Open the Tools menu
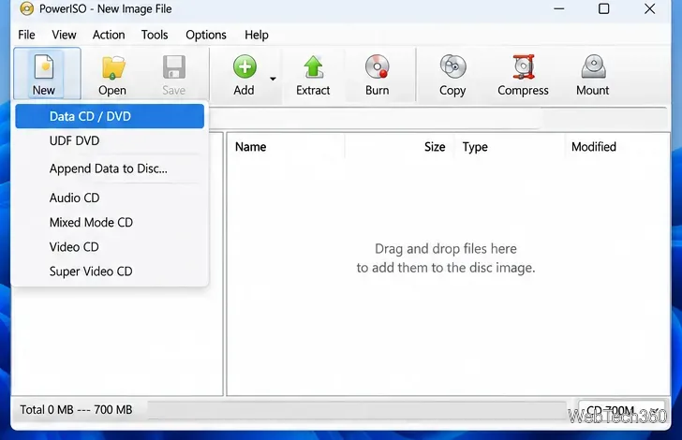 pyautogui.click(x=155, y=35)
